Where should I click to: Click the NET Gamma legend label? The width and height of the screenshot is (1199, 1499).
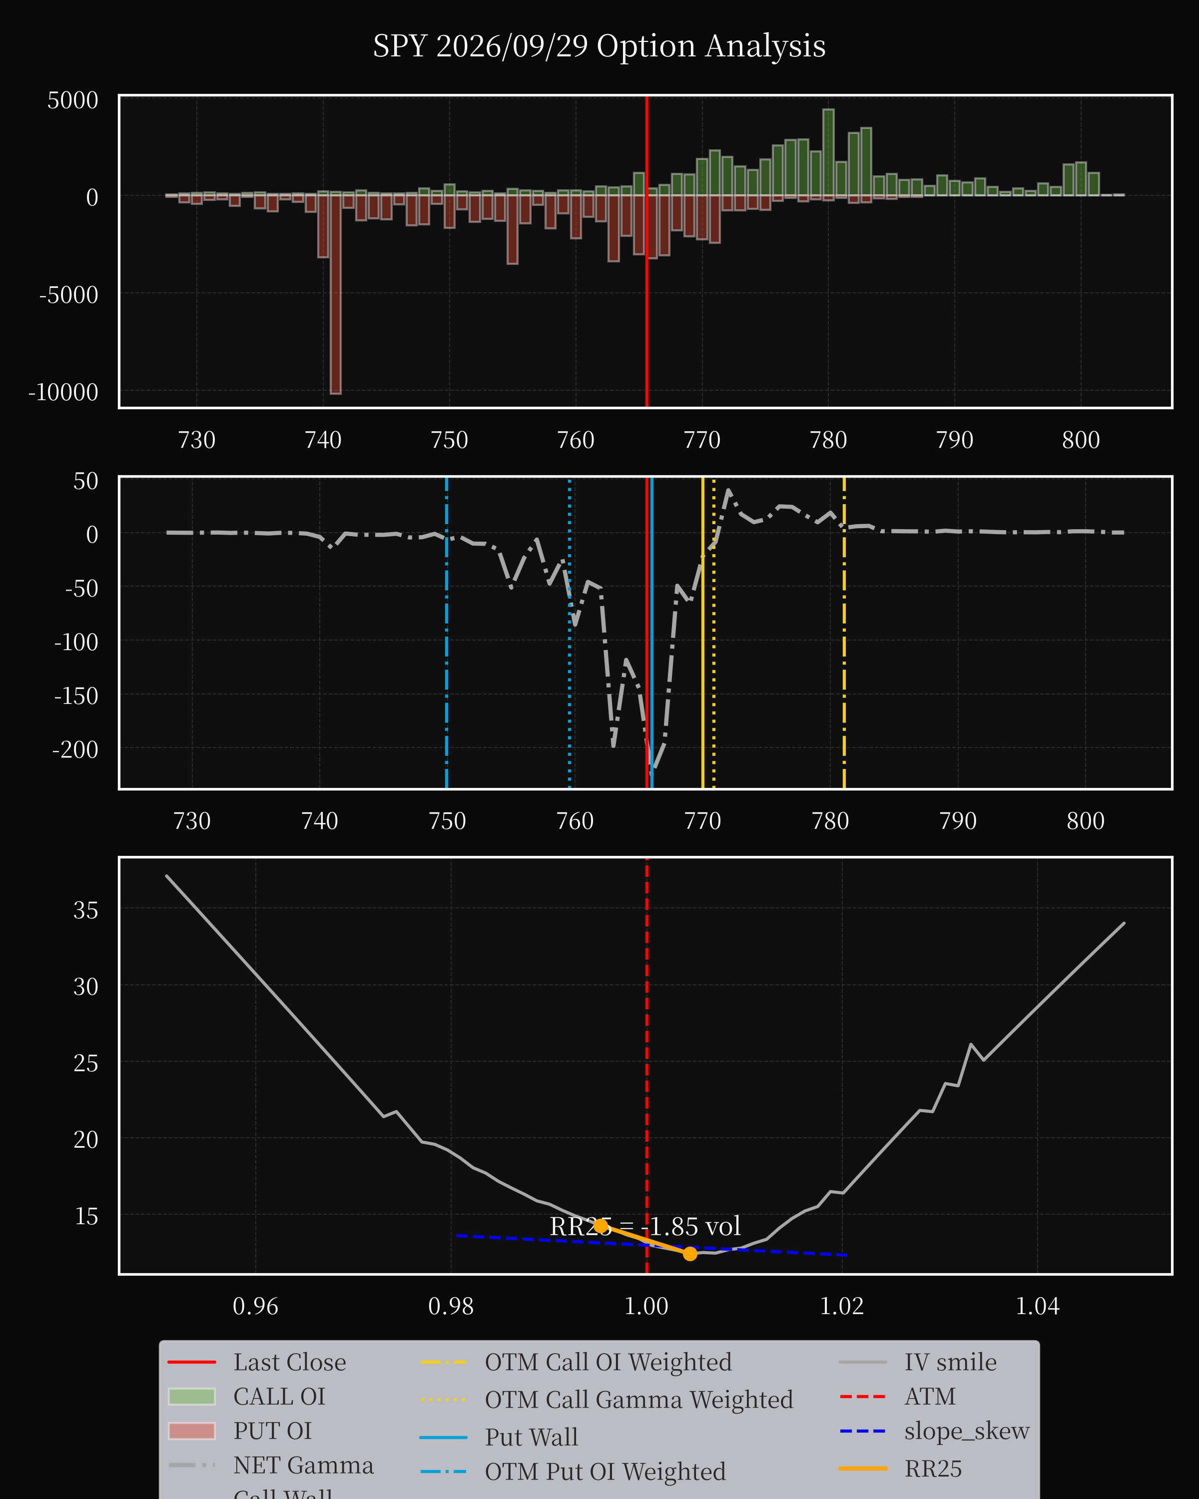tap(303, 1465)
